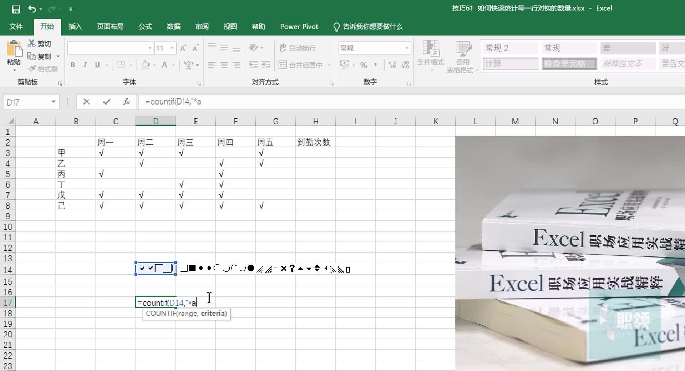Expand 合并后居中 dropdown arrow

pyautogui.click(x=329, y=65)
